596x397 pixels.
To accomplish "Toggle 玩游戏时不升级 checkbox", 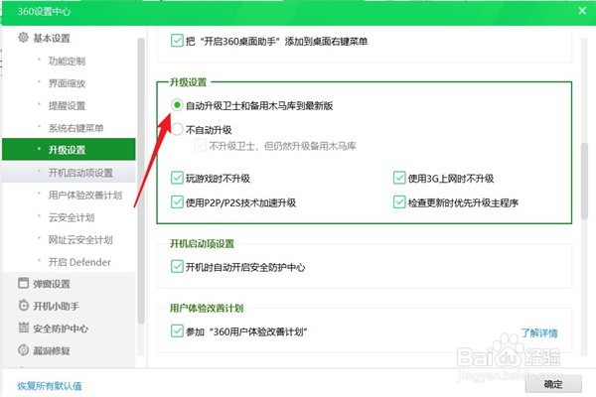I will click(x=177, y=178).
